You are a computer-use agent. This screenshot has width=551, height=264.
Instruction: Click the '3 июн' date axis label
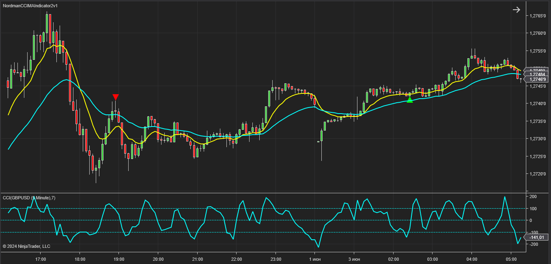pos(354,259)
